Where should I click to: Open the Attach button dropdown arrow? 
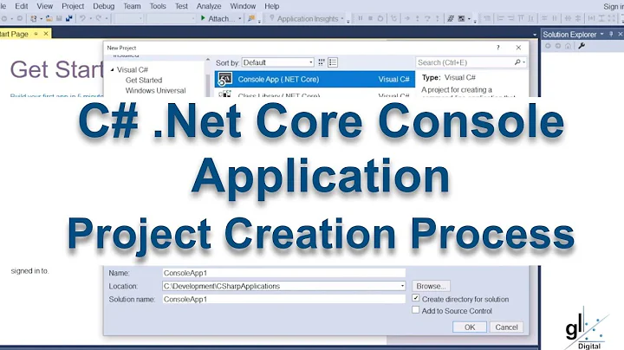coord(239,18)
